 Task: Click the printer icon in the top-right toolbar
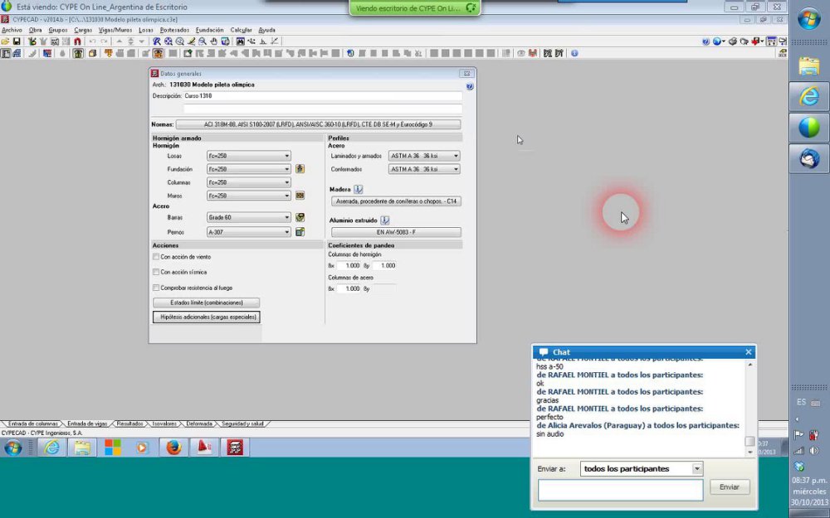(x=733, y=41)
